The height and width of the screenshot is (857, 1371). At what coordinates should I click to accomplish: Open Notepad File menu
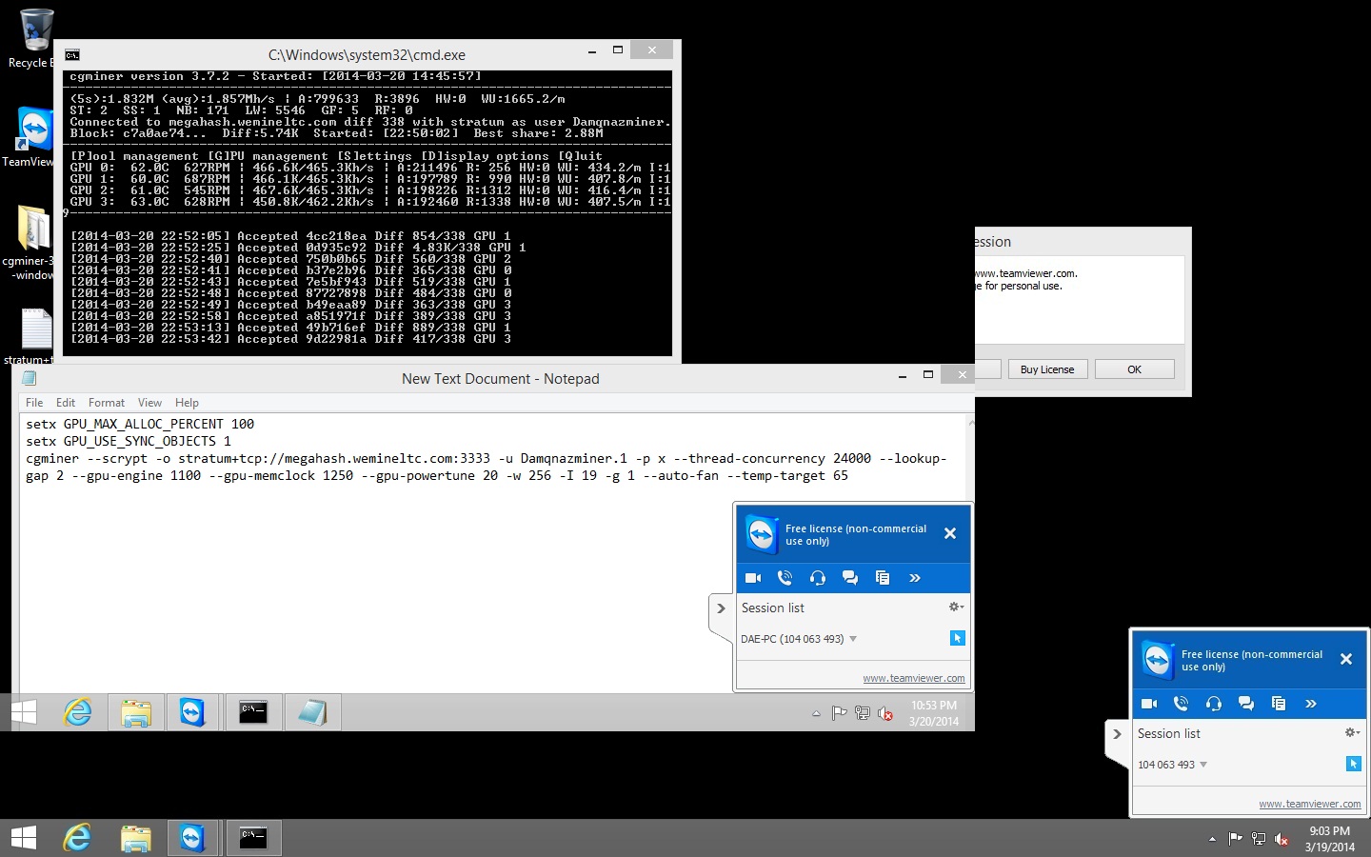pyautogui.click(x=34, y=403)
